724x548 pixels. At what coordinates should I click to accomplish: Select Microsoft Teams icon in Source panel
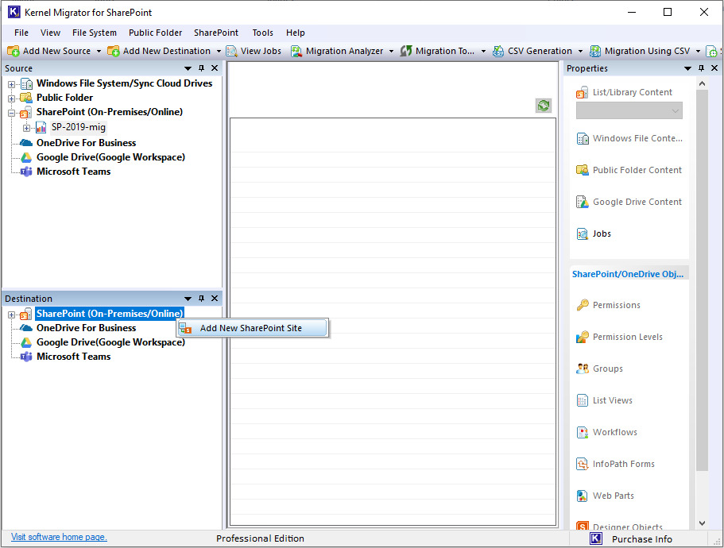point(26,172)
